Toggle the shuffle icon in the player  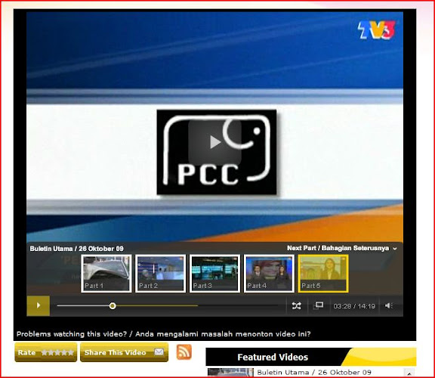(296, 305)
